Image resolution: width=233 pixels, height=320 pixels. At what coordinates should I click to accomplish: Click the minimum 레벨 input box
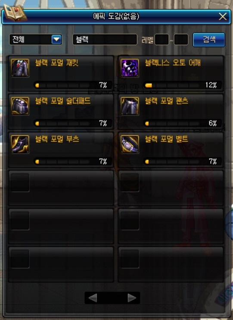point(162,39)
